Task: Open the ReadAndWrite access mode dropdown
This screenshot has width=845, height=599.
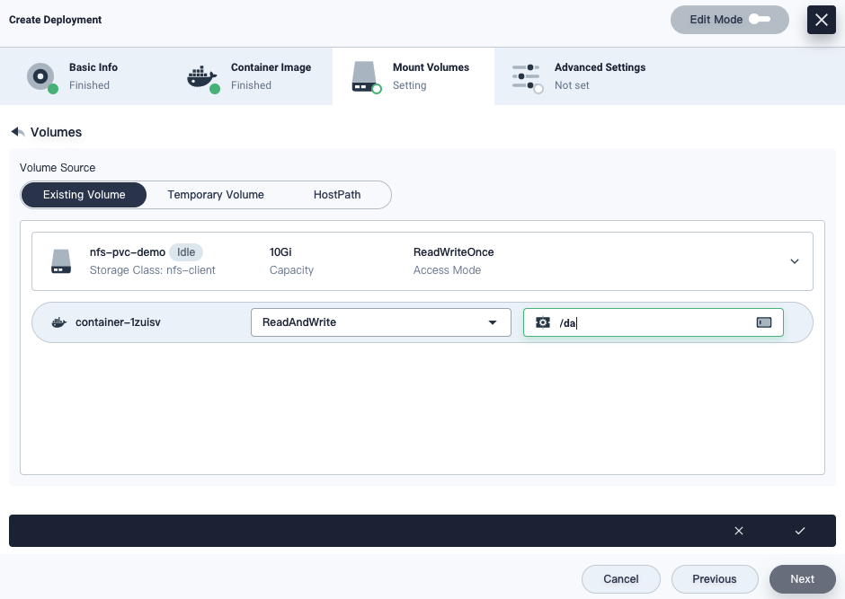Action: 380,322
